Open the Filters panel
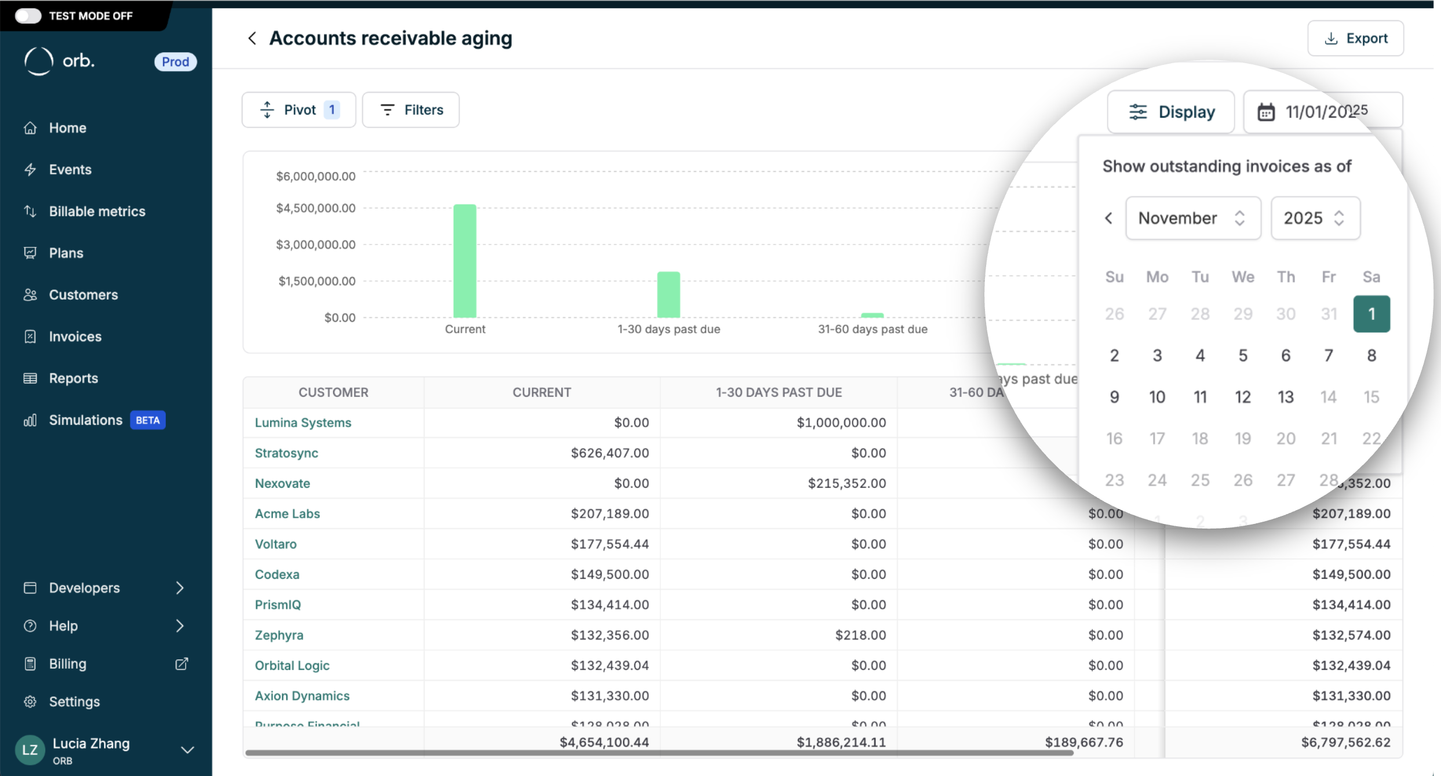The width and height of the screenshot is (1441, 776). pyautogui.click(x=411, y=110)
